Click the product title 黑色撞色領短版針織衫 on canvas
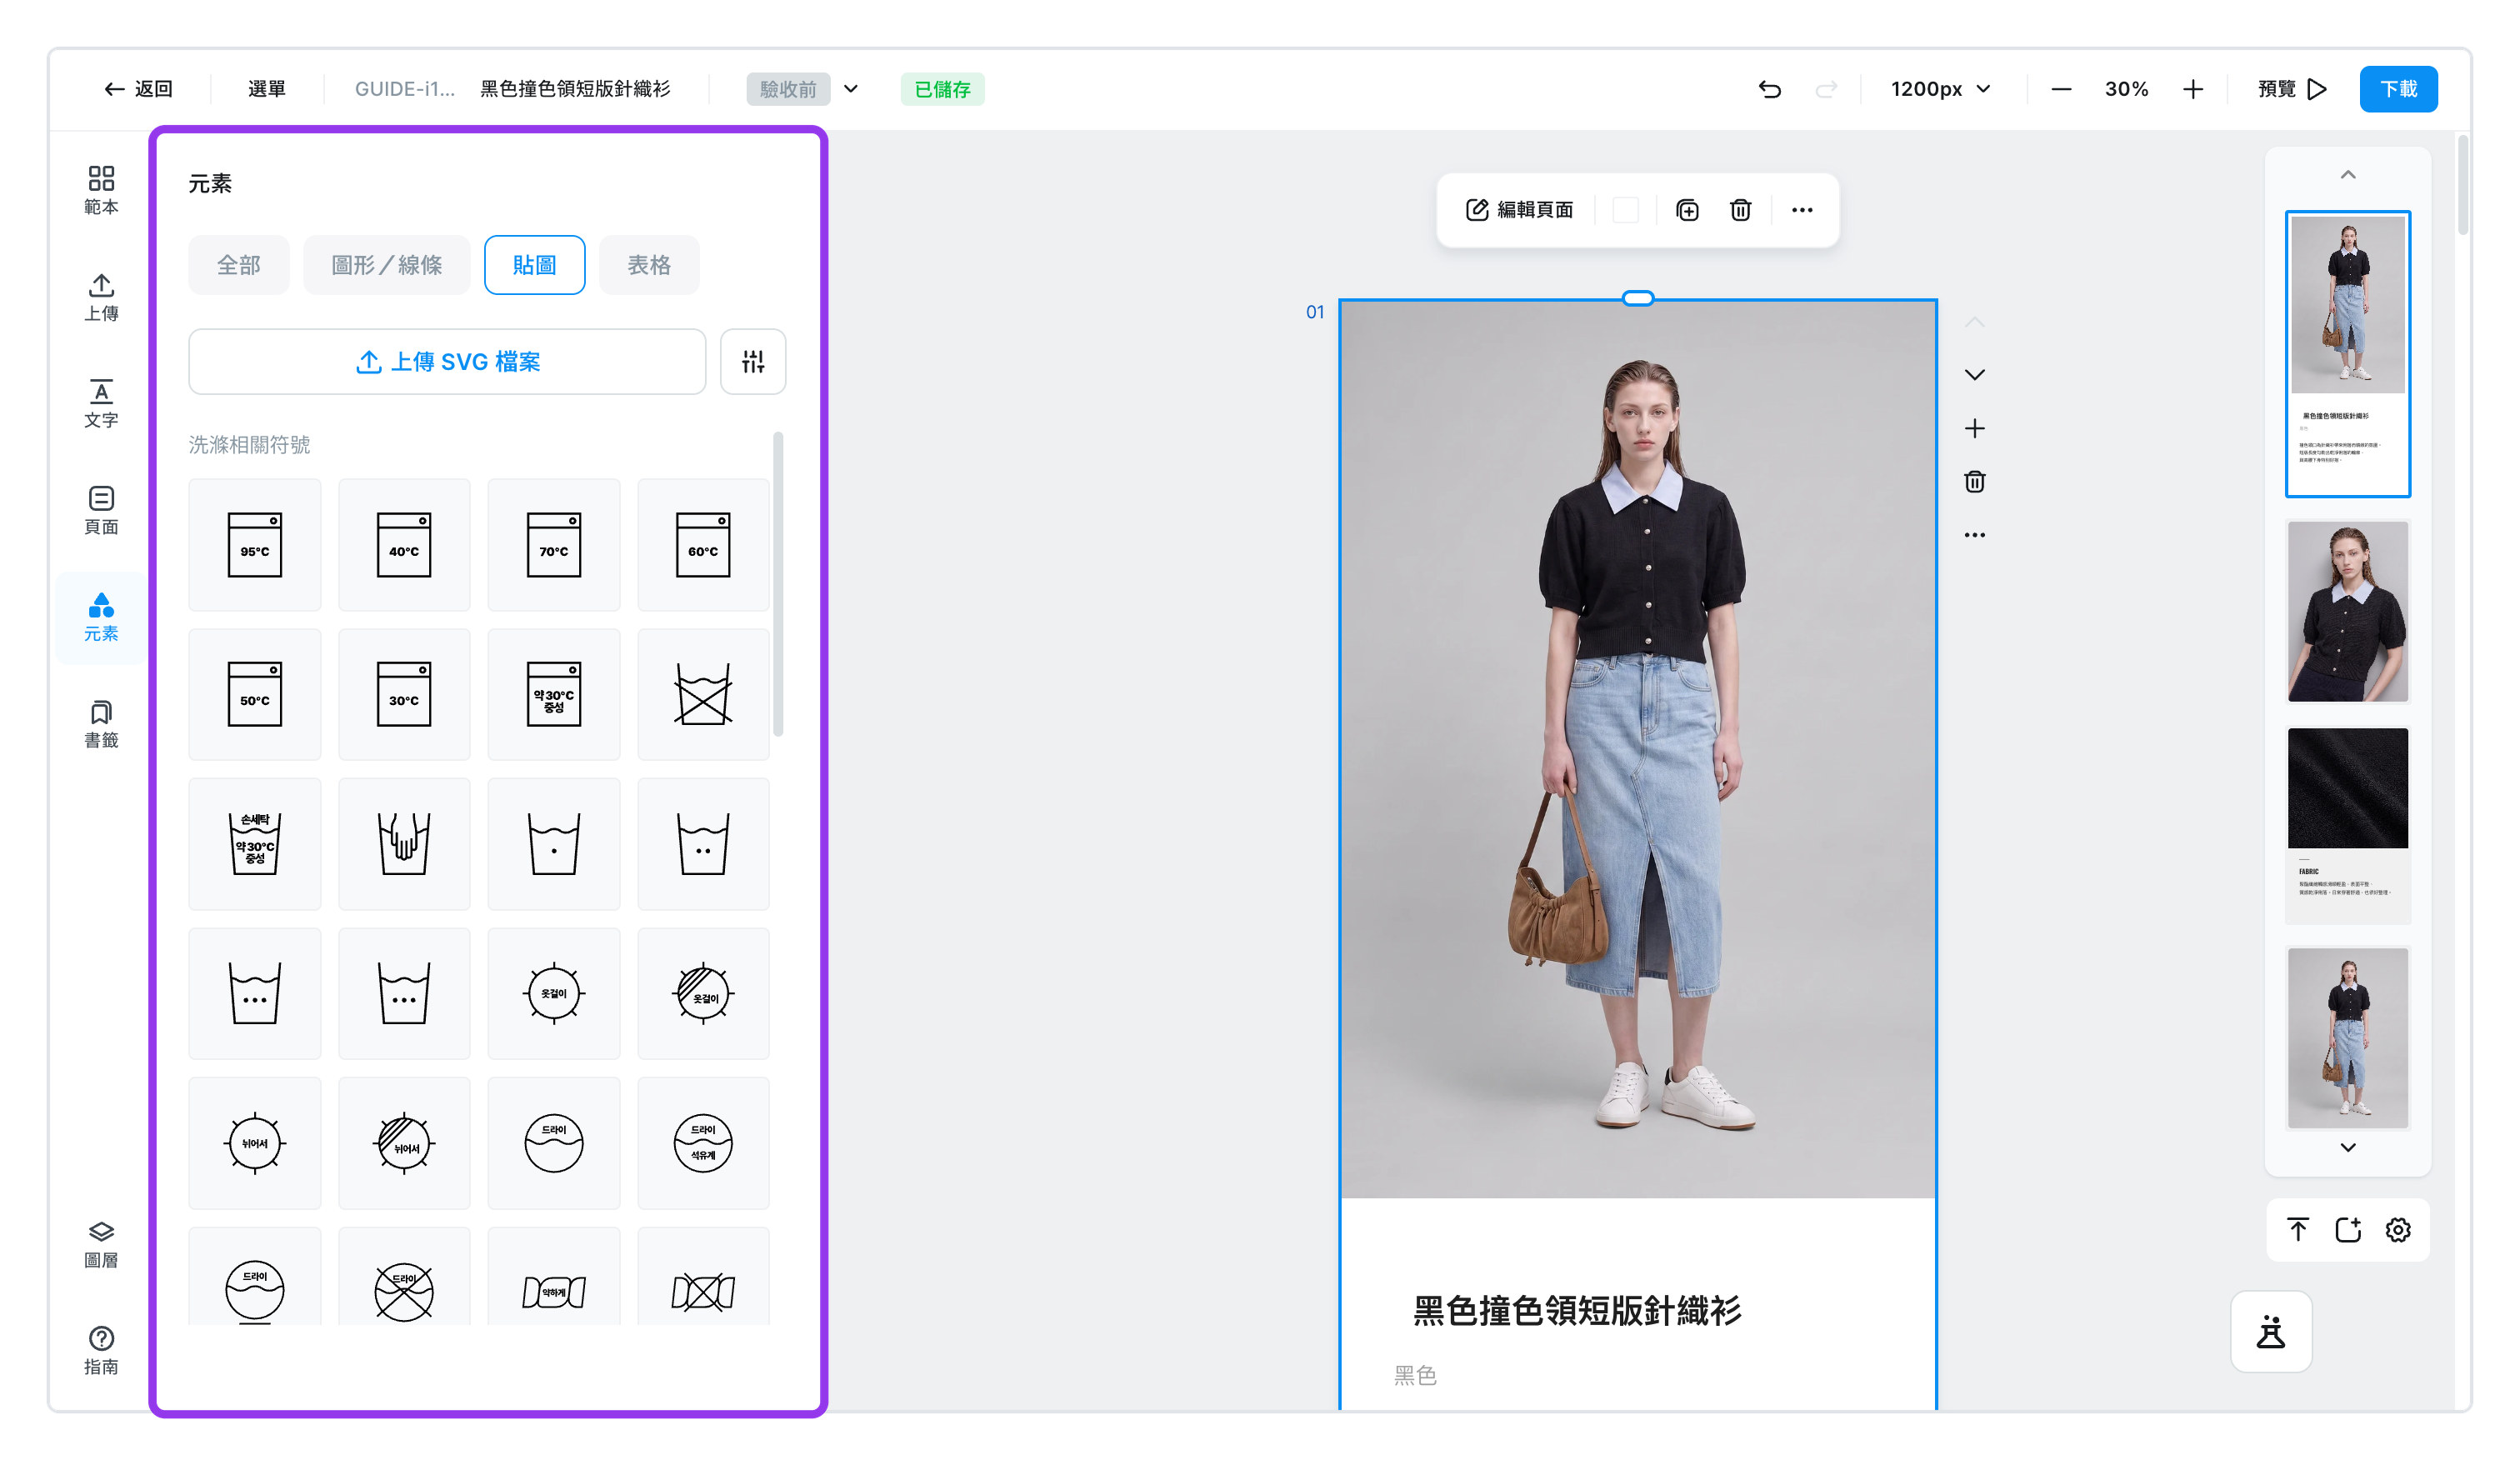Viewport: 2520px width, 1460px height. coord(1576,1310)
